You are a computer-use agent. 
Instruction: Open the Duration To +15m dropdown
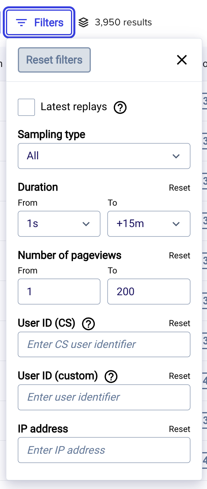(149, 224)
